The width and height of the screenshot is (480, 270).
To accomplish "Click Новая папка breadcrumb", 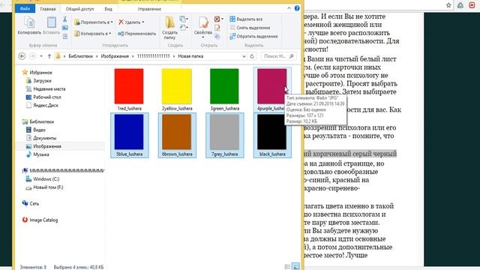I will (x=190, y=56).
